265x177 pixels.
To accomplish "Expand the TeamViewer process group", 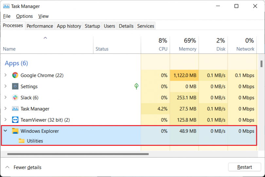I will click(x=6, y=120).
